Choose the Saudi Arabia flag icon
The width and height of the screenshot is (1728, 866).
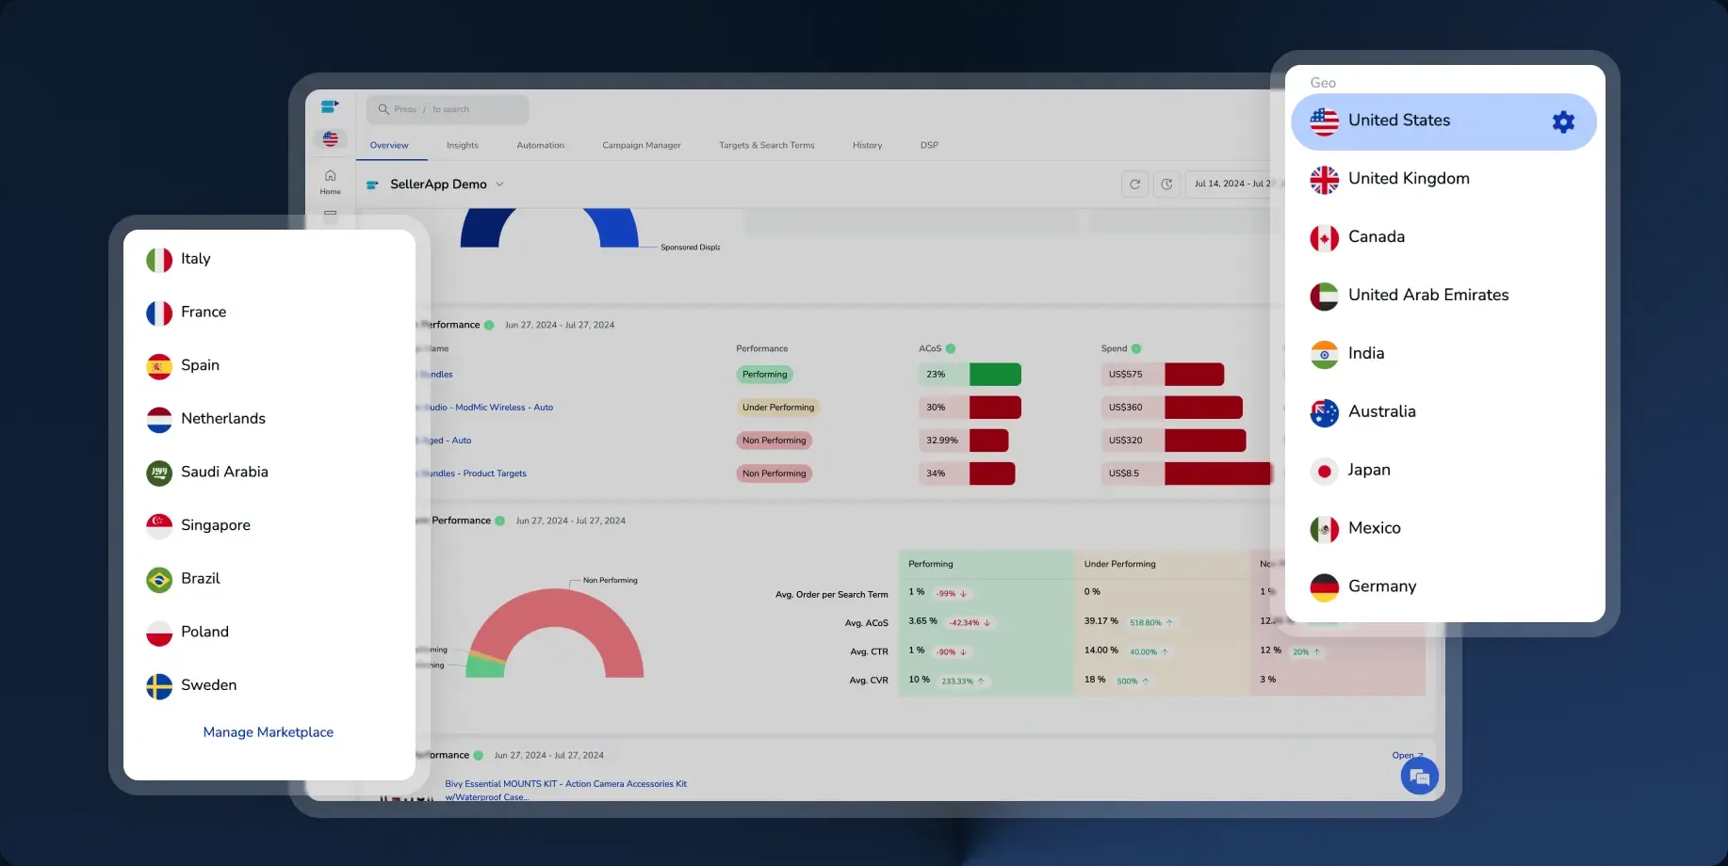coord(159,473)
